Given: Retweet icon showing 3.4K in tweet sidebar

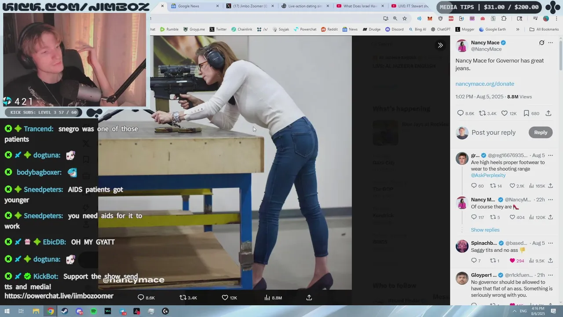Looking at the screenshot, I should click(x=482, y=113).
